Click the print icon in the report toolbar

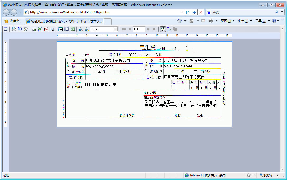(x=13, y=29)
